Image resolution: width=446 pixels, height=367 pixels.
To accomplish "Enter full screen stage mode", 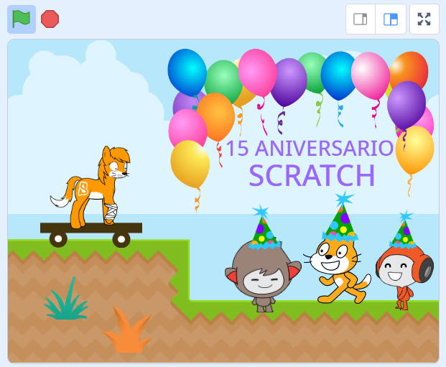I will [424, 19].
